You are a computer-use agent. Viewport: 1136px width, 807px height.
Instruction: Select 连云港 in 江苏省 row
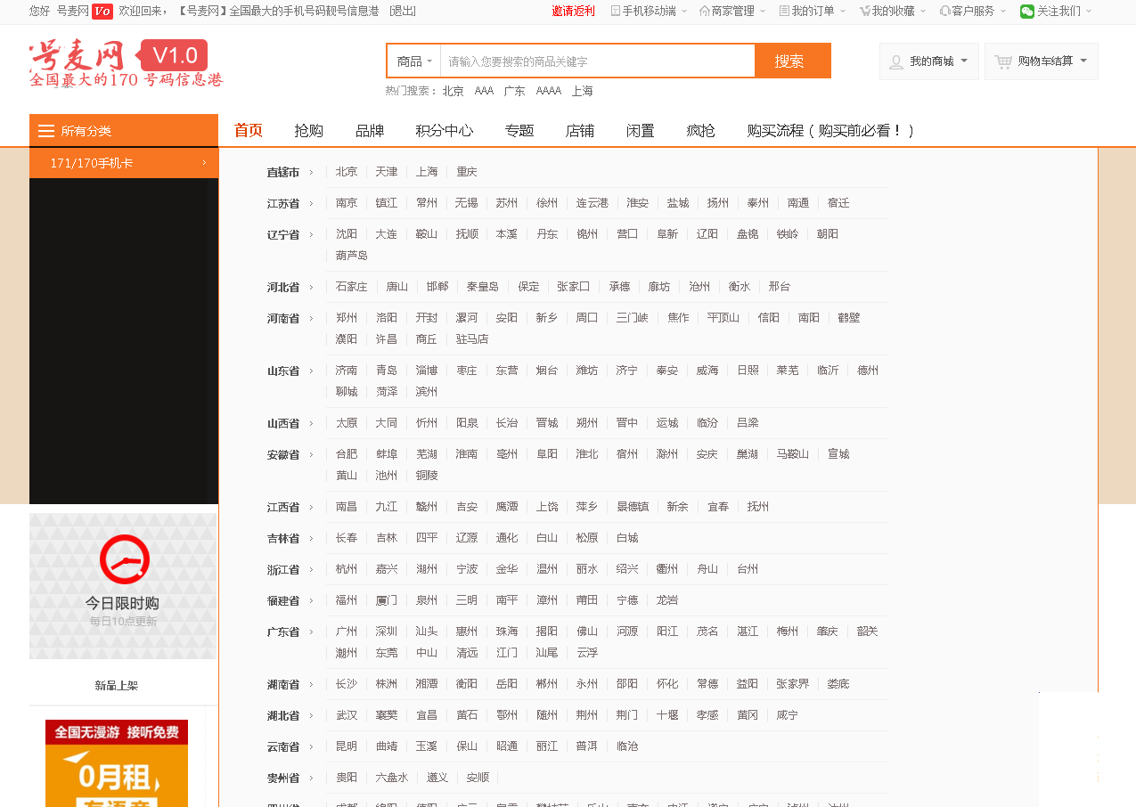point(593,203)
